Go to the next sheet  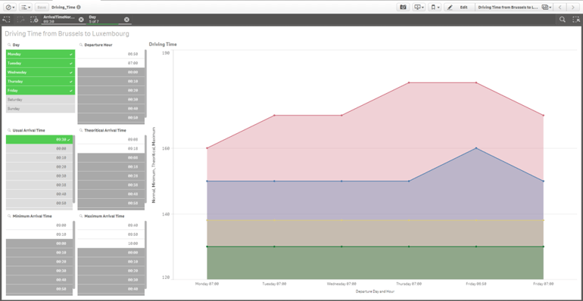[572, 7]
